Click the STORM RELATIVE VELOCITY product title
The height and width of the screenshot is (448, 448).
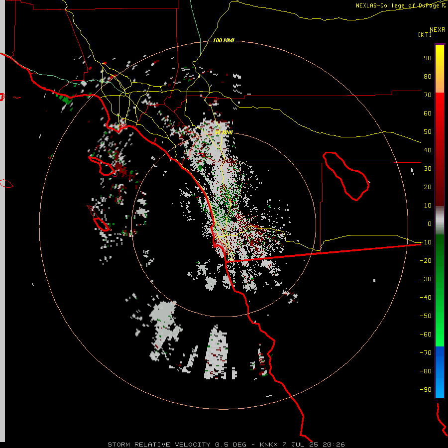[159, 445]
